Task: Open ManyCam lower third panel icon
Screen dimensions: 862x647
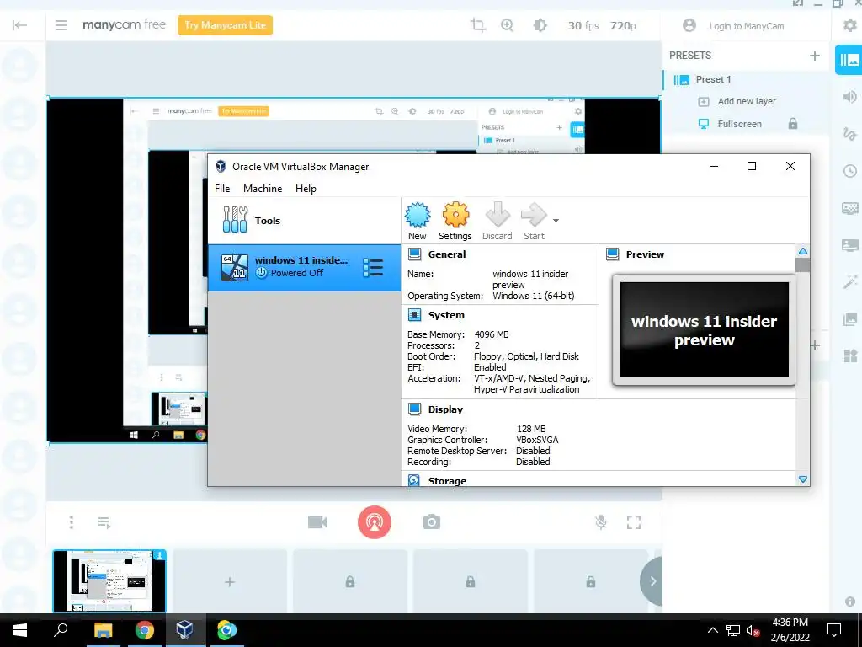Action: (850, 245)
